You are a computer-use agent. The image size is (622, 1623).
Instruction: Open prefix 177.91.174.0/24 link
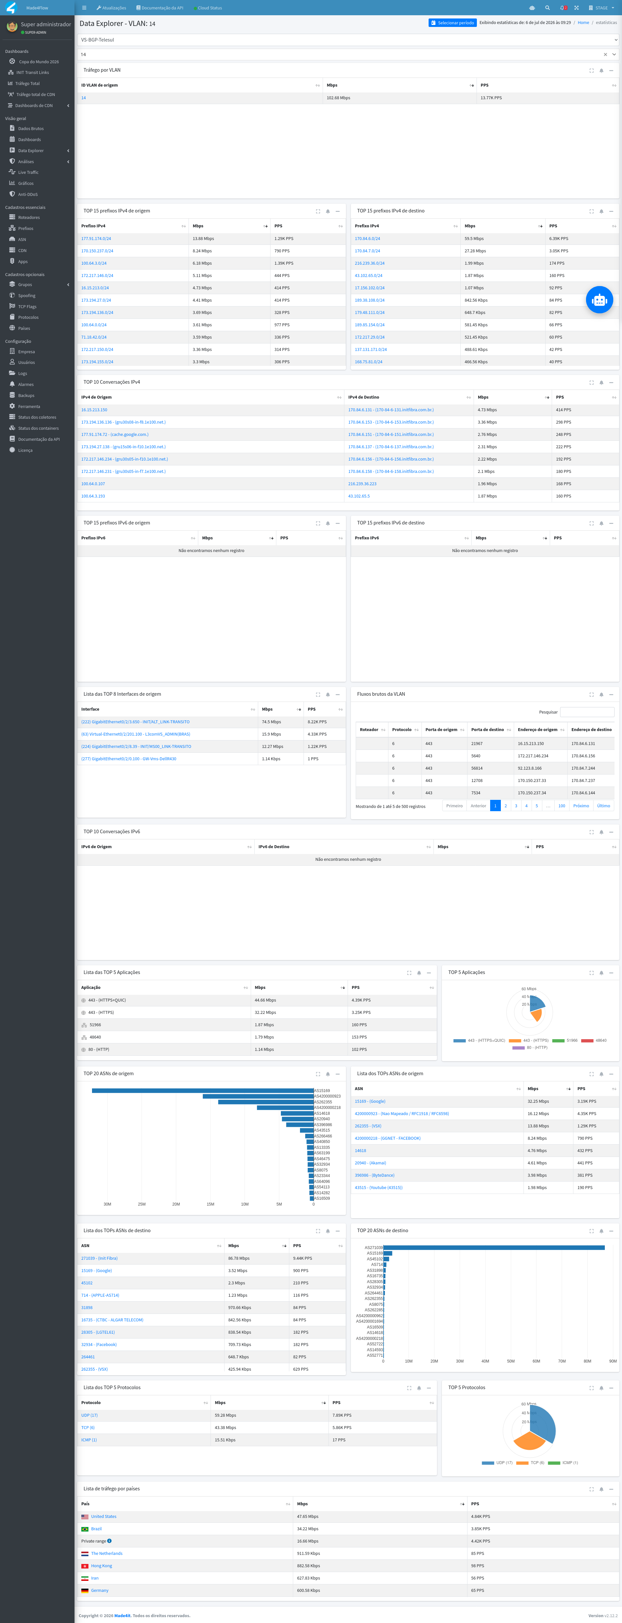pyautogui.click(x=96, y=238)
